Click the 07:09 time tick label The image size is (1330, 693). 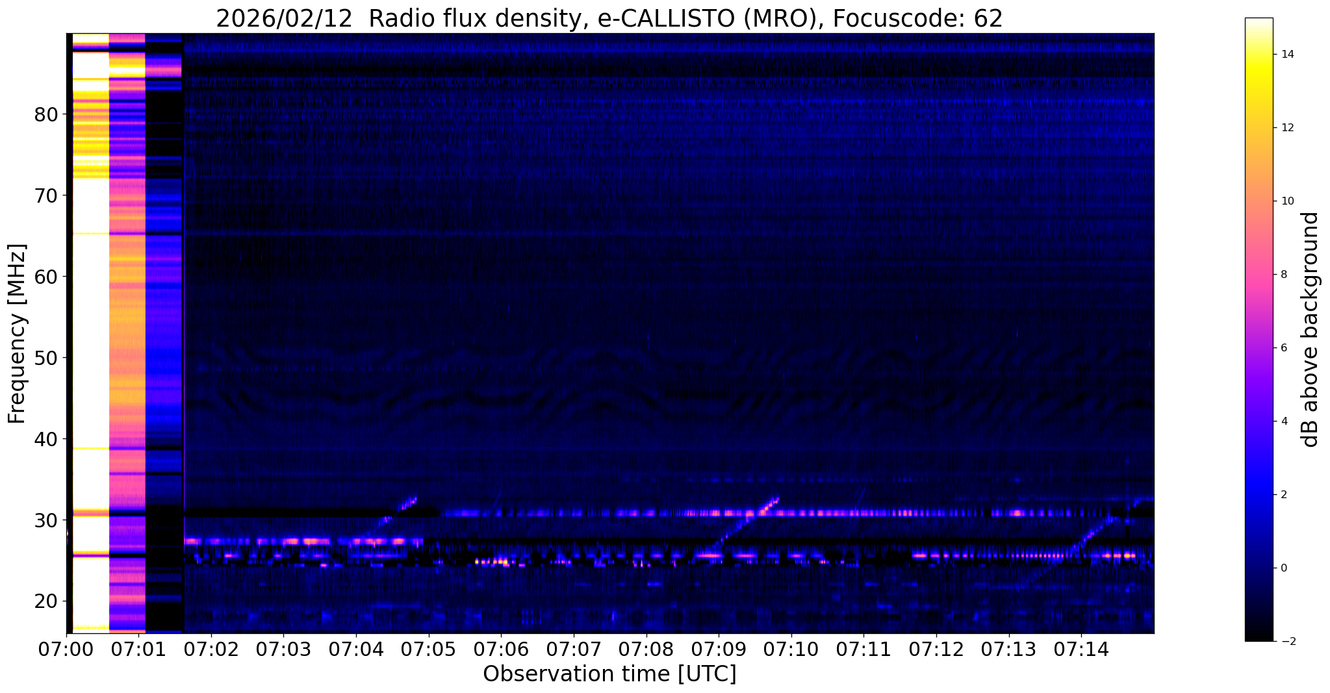[x=719, y=649]
